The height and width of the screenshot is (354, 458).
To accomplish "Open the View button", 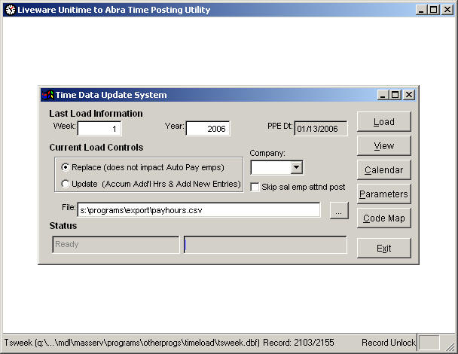I will coord(384,146).
